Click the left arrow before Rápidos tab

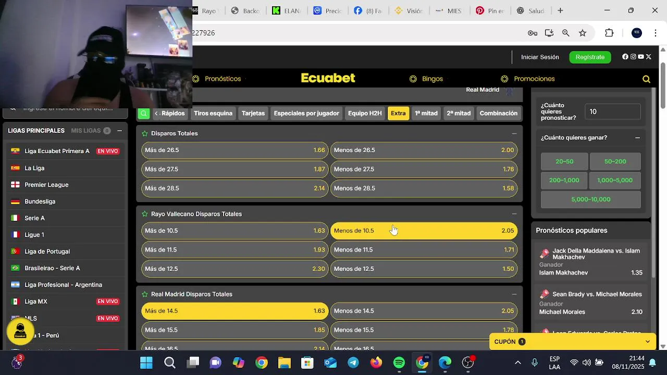156,113
